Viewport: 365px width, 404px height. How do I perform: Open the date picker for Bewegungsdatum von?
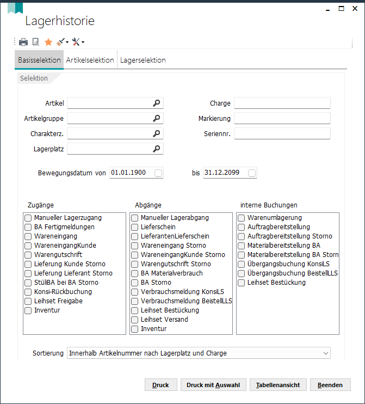158,173
